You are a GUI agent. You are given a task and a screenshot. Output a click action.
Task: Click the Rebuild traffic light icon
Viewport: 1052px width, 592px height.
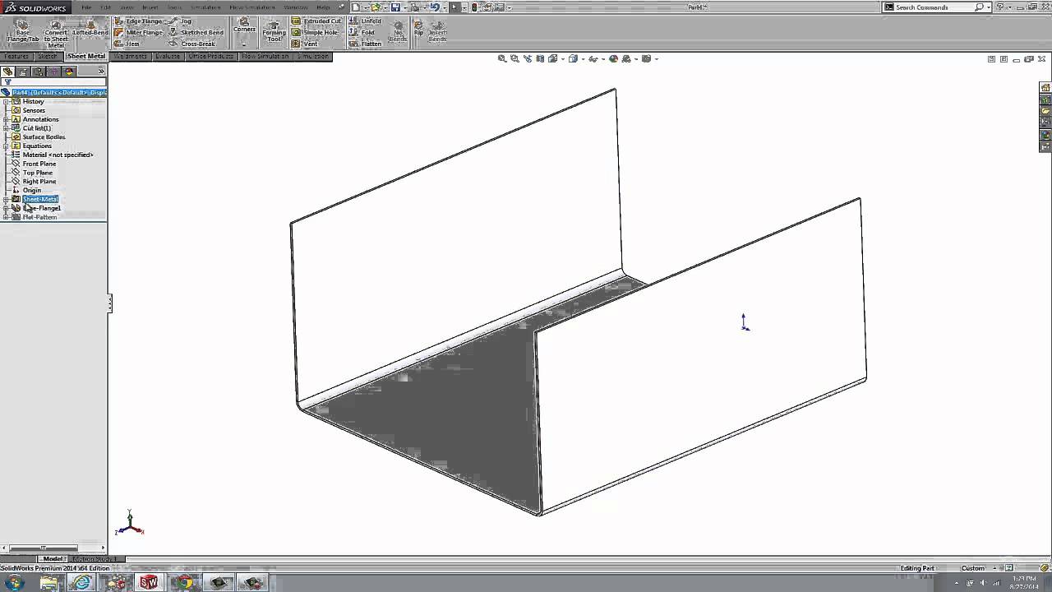(474, 7)
